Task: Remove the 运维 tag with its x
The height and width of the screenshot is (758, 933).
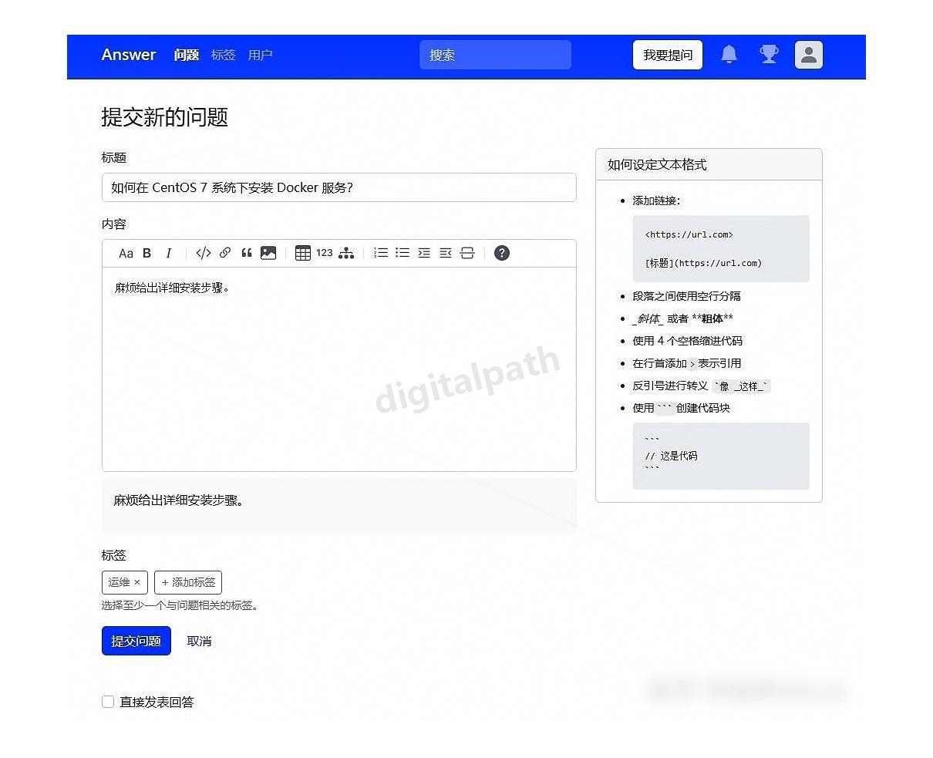Action: pyautogui.click(x=136, y=582)
